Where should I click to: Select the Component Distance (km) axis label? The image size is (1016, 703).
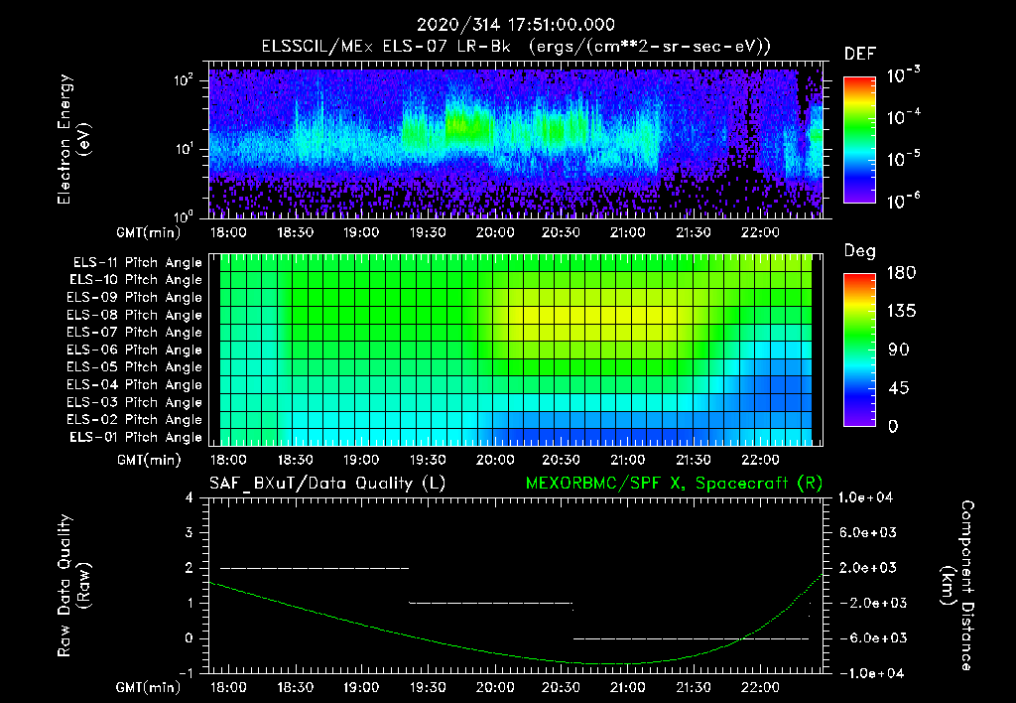957,586
